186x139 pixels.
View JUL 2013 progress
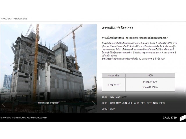tap(130, 103)
